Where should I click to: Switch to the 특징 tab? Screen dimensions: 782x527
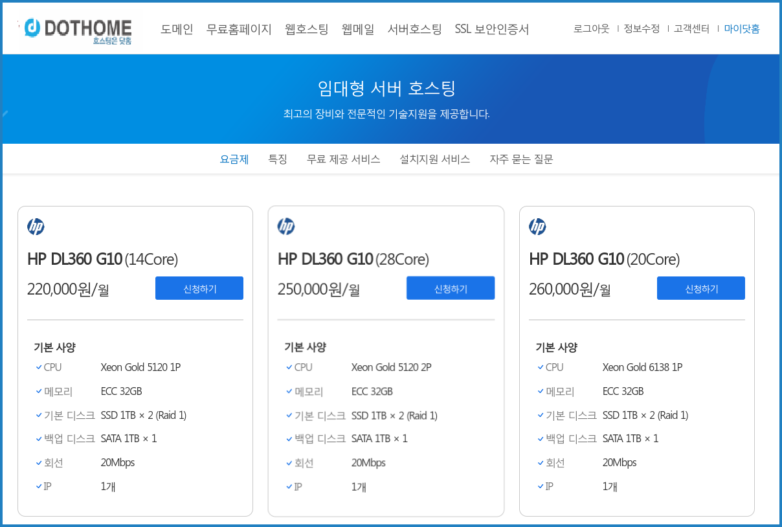click(x=278, y=159)
